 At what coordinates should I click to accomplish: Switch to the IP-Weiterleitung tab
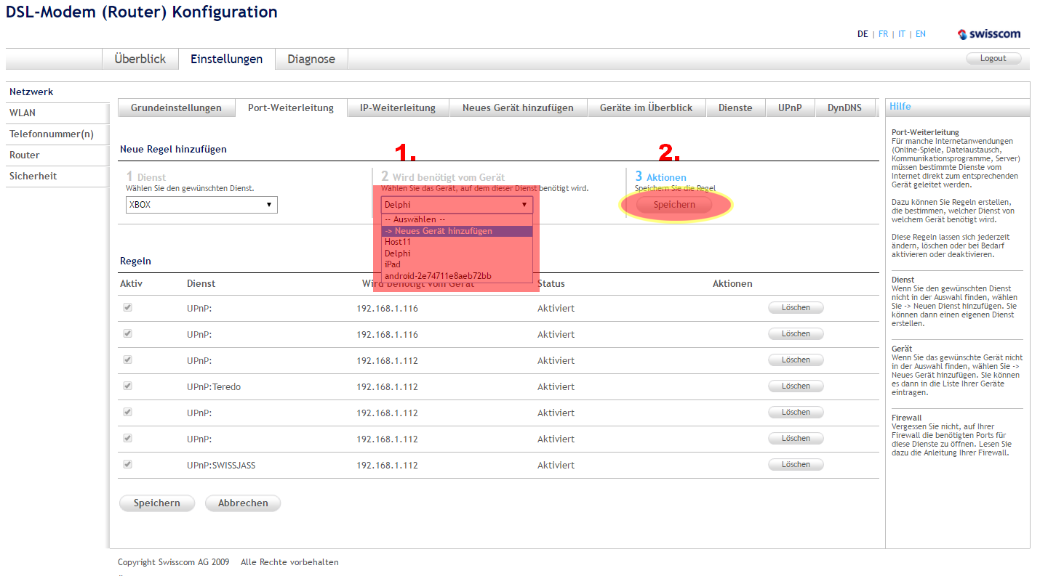[x=397, y=107]
